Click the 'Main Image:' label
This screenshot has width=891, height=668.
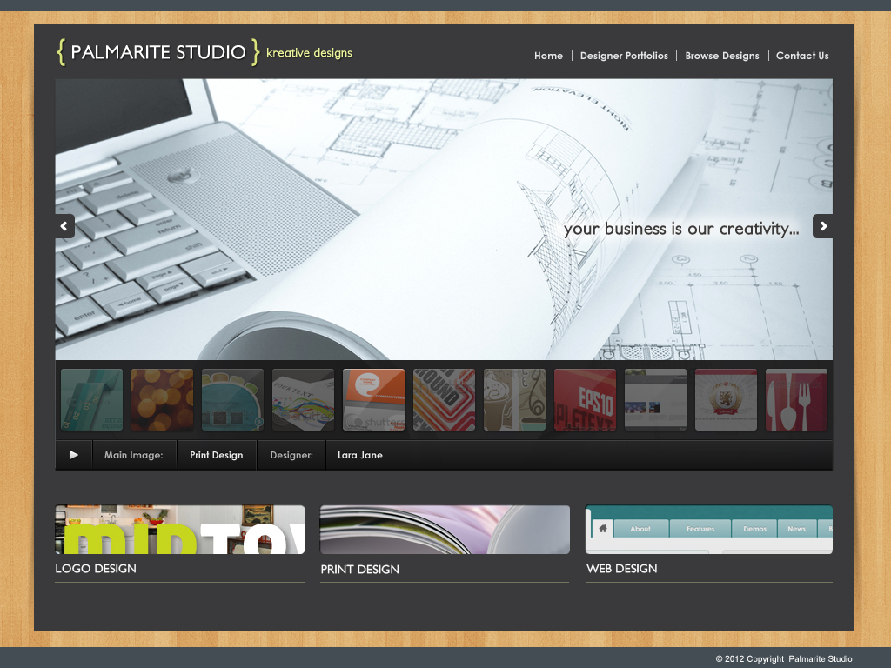[x=133, y=455]
